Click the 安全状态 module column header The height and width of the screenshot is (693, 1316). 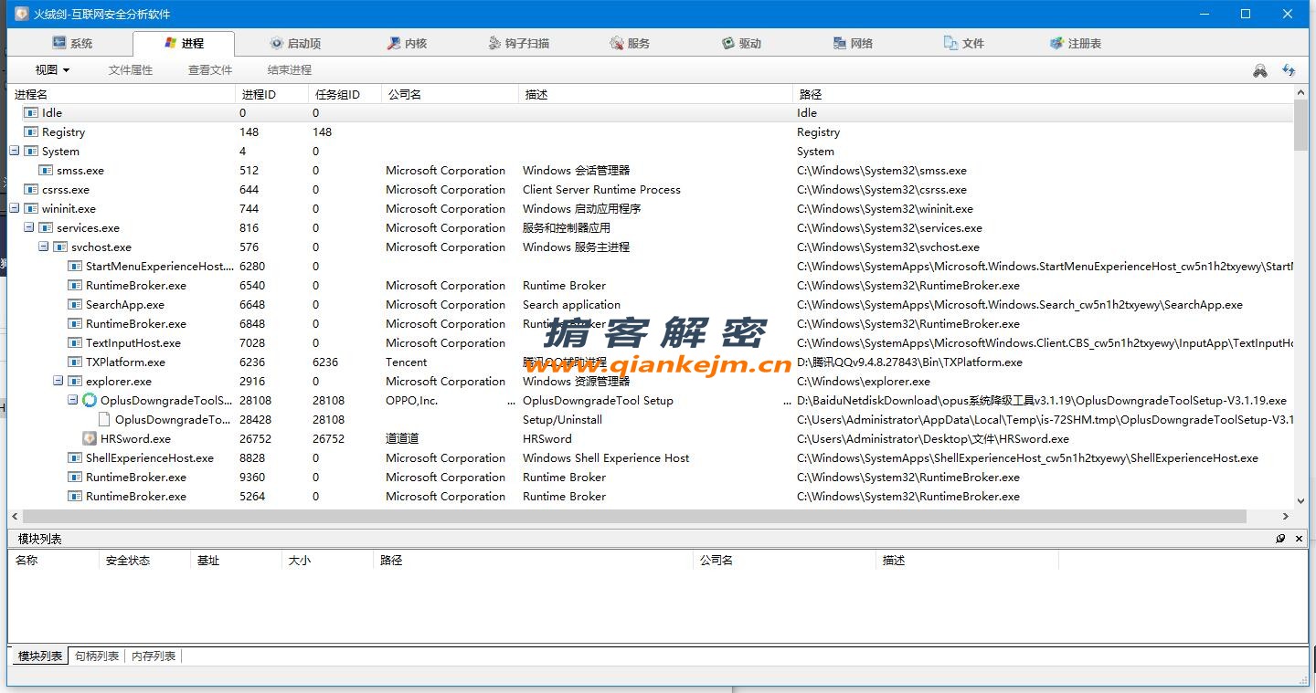tap(144, 561)
